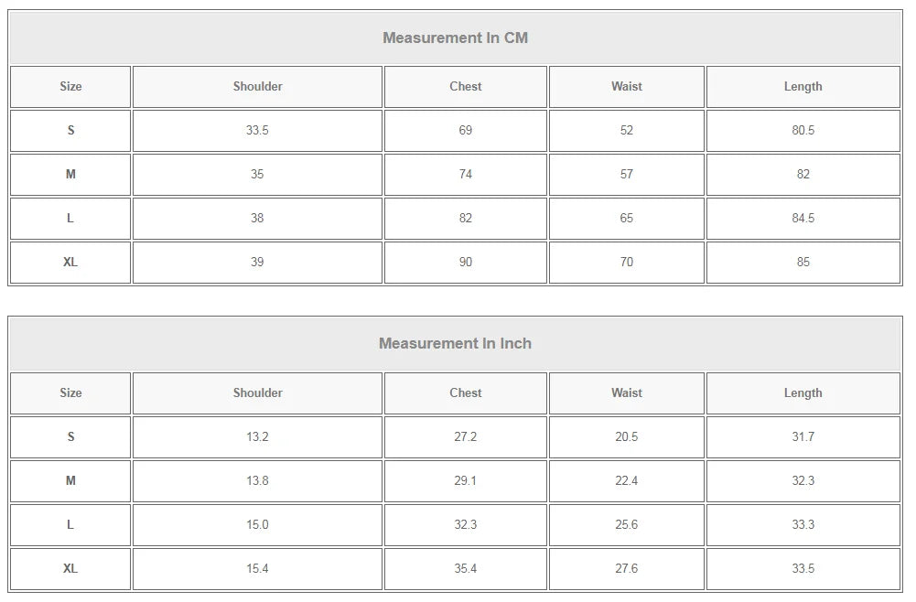Select the Chest column header in Inch table
The image size is (916, 602).
(465, 393)
